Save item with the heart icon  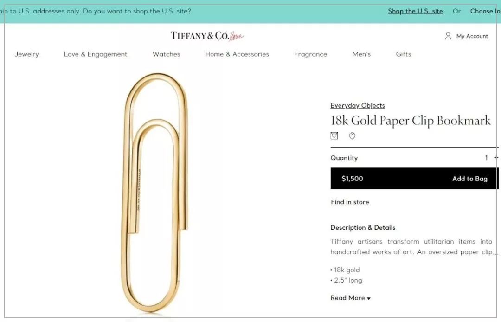(352, 136)
